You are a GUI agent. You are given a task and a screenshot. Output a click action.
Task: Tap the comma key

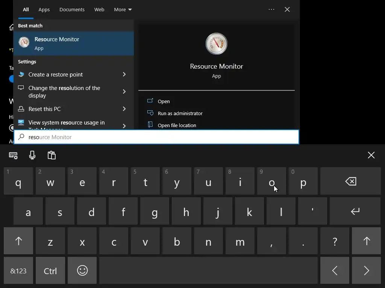click(x=271, y=241)
